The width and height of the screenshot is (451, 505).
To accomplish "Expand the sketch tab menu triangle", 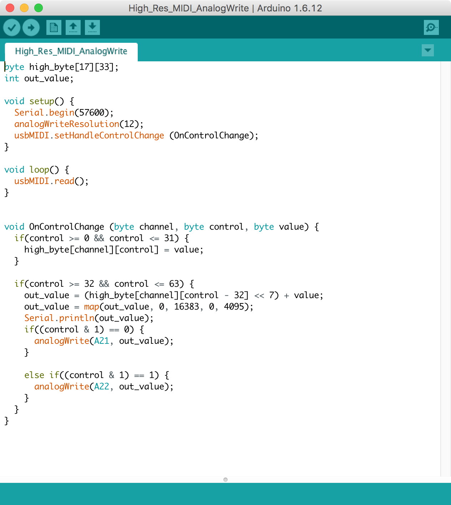I will (x=427, y=51).
